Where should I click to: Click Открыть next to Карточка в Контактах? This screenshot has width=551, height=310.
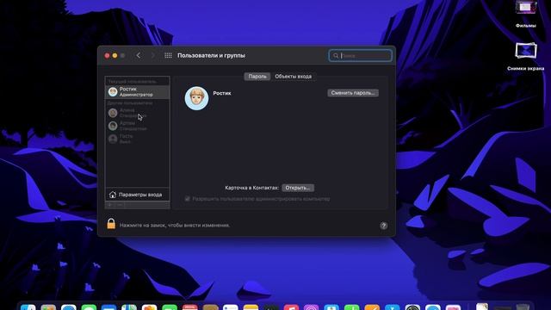click(x=298, y=188)
